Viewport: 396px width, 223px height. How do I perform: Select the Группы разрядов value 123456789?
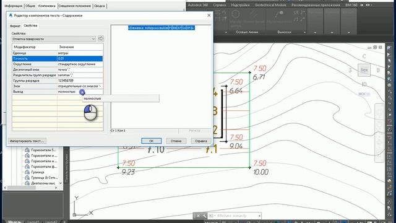click(80, 81)
